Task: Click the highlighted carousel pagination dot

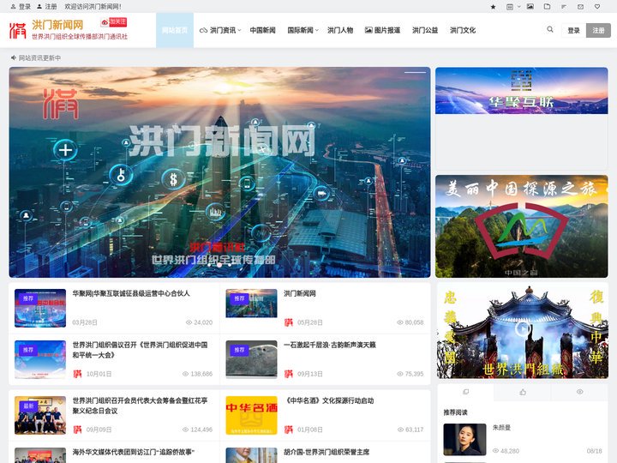Action: pyautogui.click(x=219, y=265)
